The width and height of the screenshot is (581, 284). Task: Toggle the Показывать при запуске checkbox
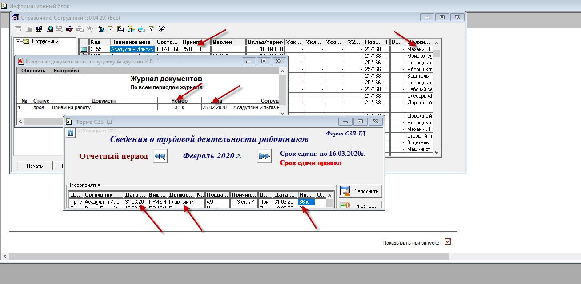(448, 242)
